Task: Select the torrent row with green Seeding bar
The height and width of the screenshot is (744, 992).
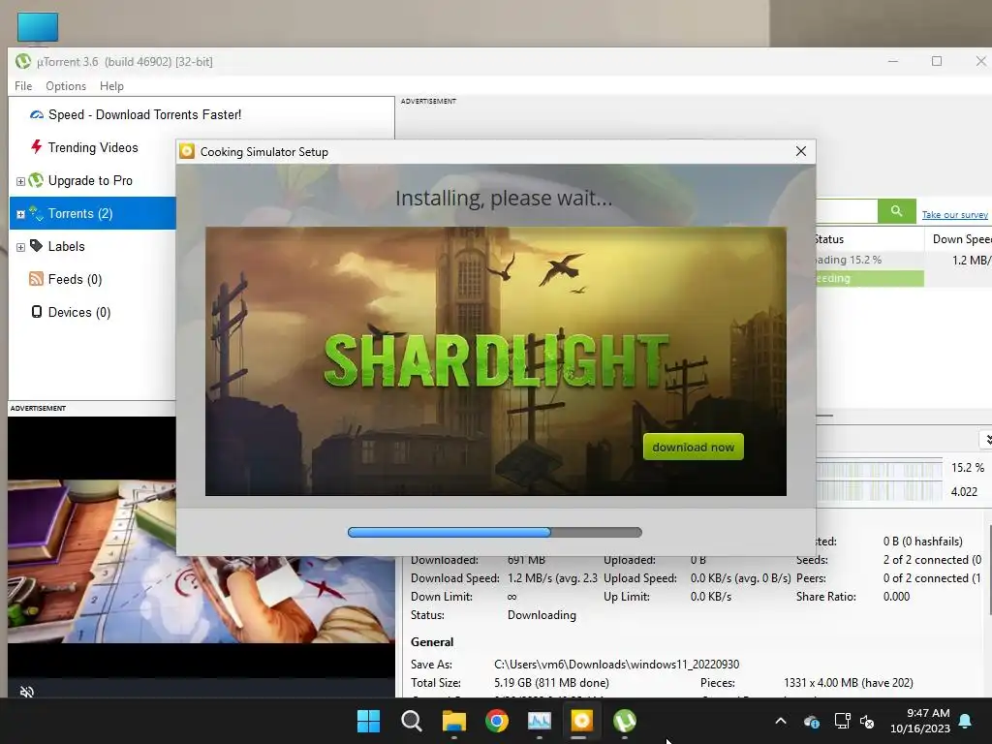Action: click(870, 278)
